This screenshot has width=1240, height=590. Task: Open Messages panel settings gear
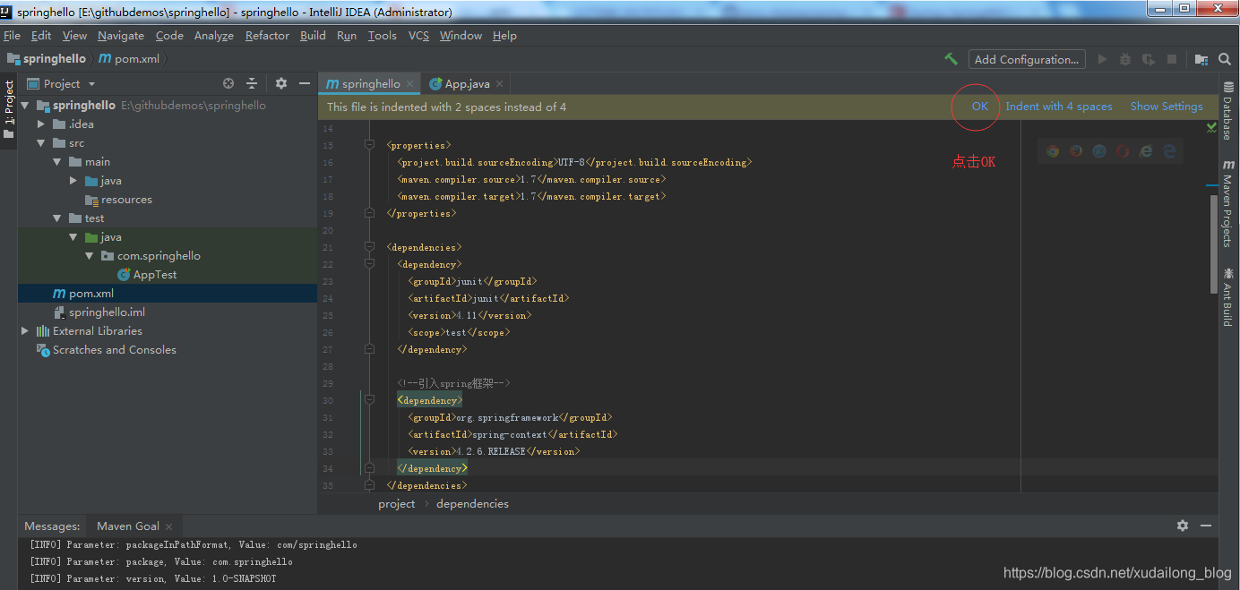pyautogui.click(x=1183, y=526)
